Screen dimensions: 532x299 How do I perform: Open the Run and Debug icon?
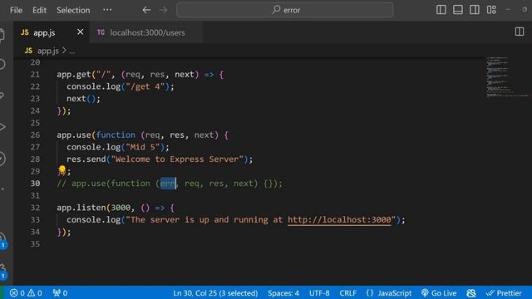(x=2, y=127)
